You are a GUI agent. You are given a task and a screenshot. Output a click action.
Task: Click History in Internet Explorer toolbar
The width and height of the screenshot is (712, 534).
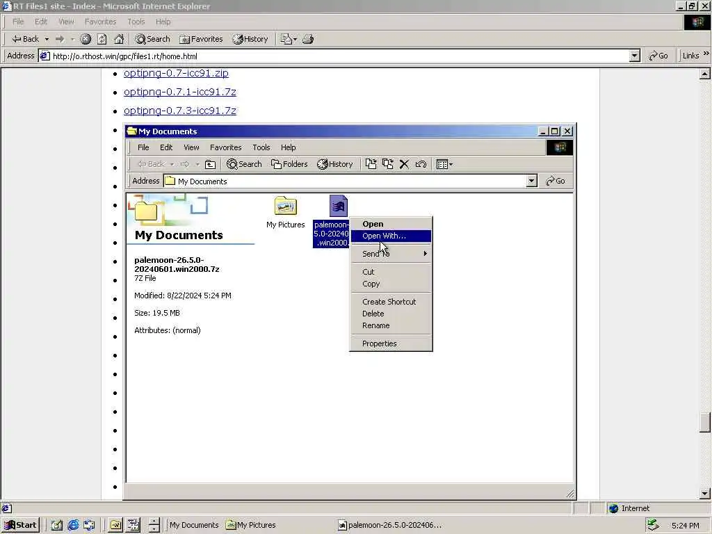tap(250, 39)
